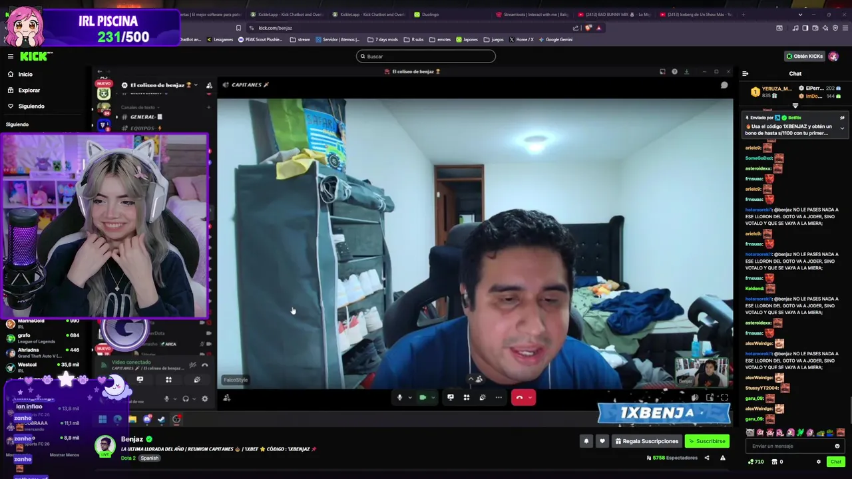Open camera options dropdown arrow
The width and height of the screenshot is (852, 479).
tap(433, 398)
